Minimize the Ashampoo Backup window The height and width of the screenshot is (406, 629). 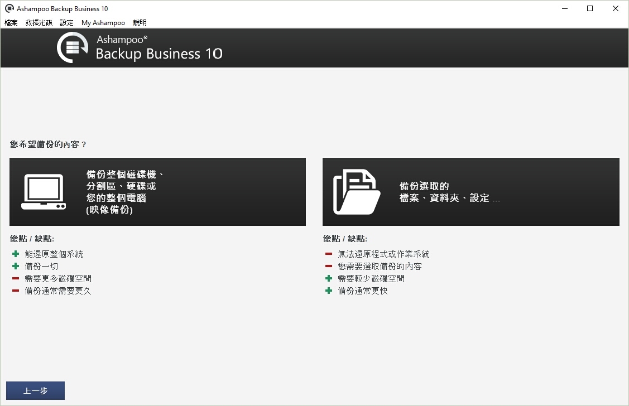(x=565, y=8)
